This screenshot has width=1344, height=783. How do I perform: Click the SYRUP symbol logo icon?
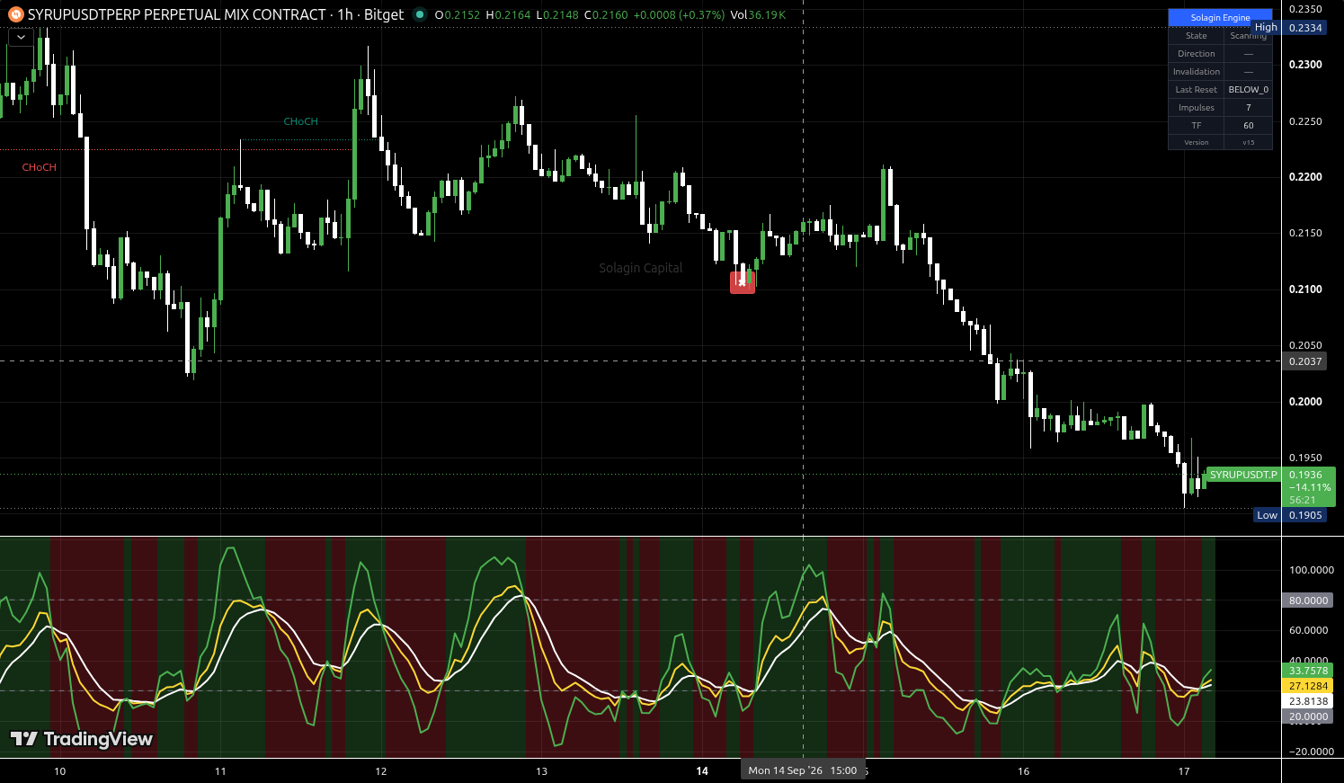coord(15,14)
